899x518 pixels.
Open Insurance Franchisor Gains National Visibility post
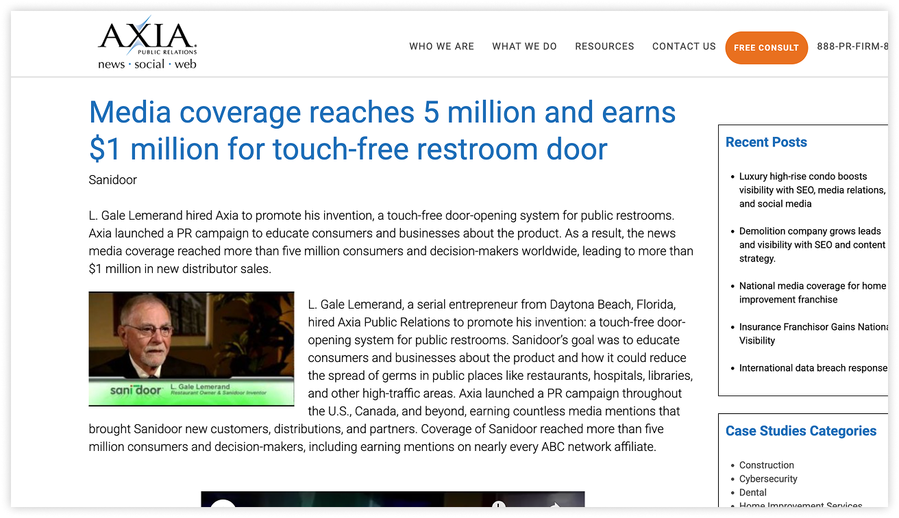click(x=813, y=334)
